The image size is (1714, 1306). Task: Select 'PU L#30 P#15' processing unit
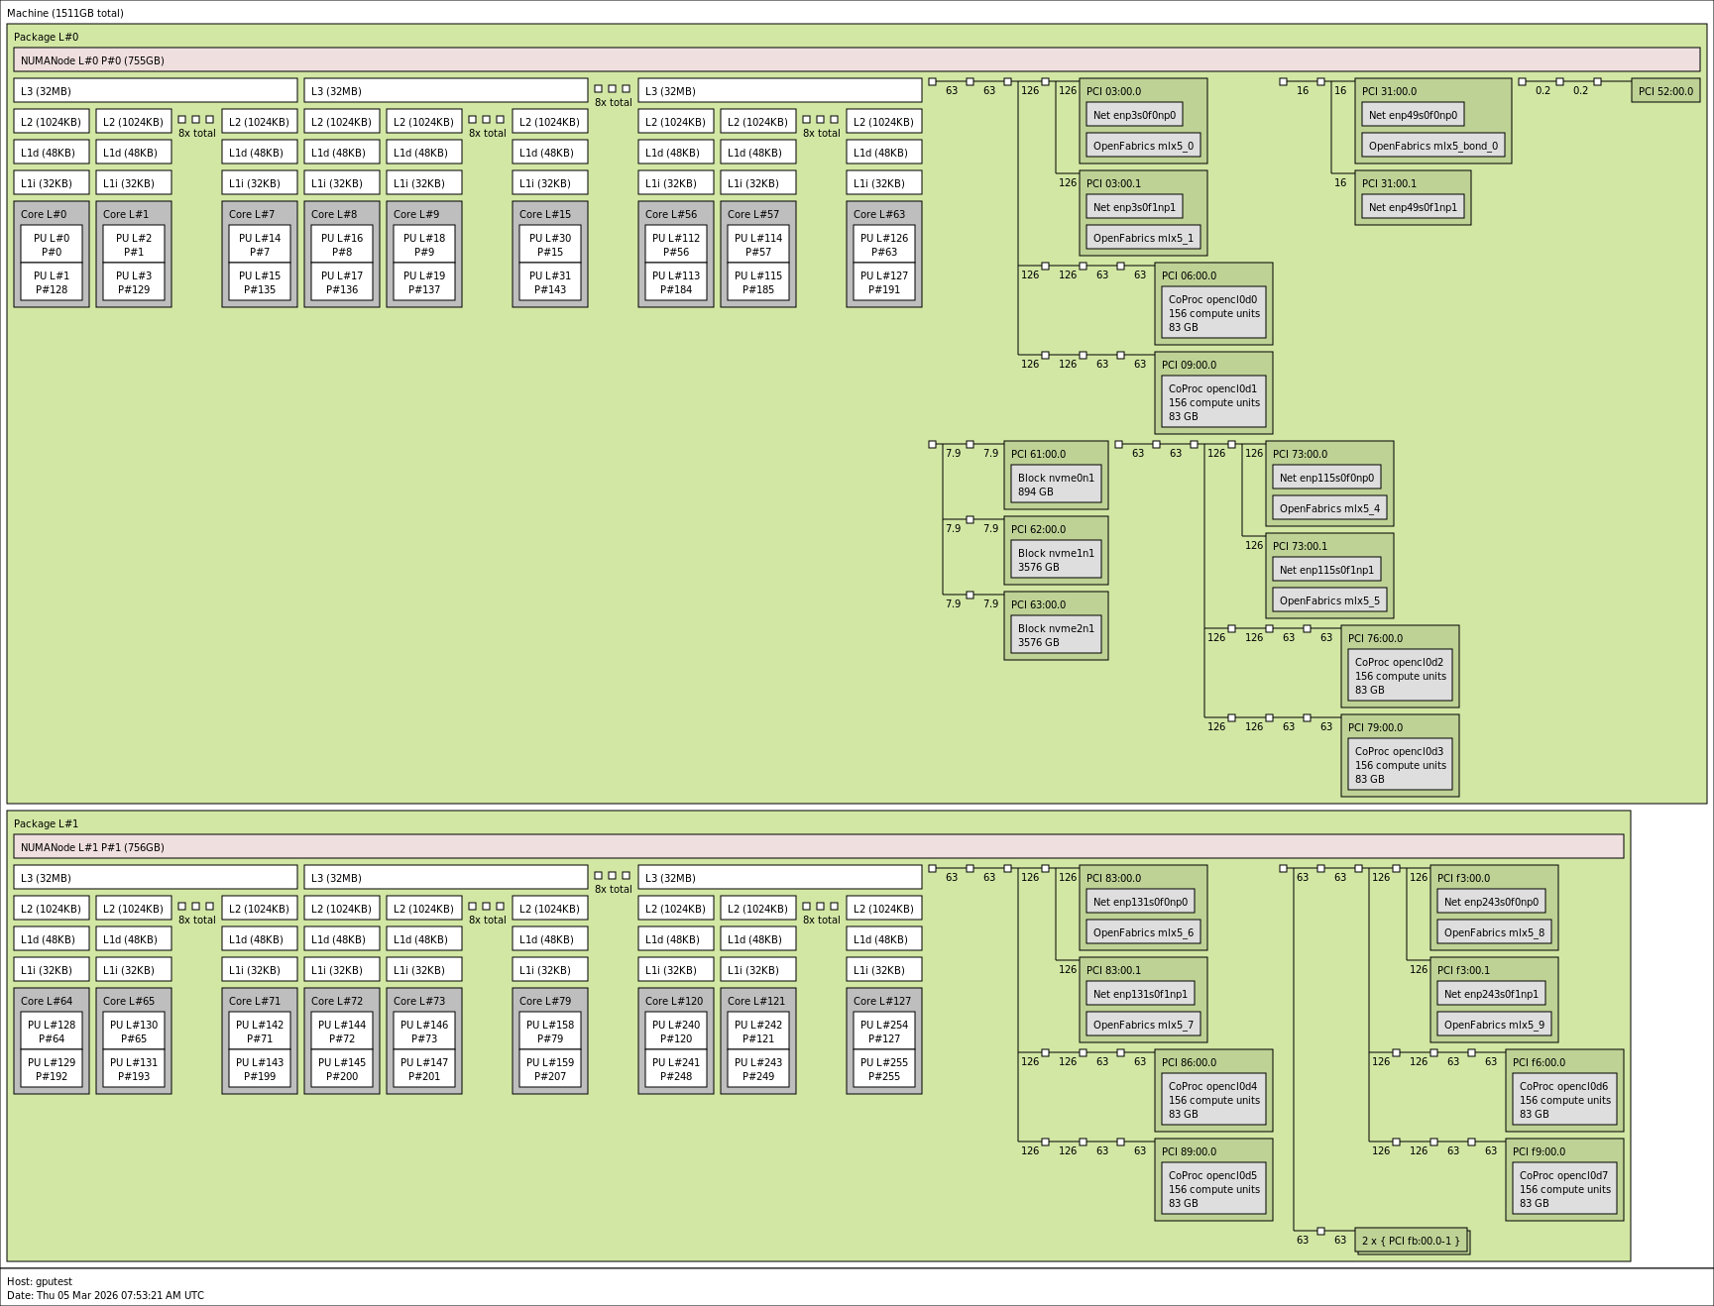550,245
